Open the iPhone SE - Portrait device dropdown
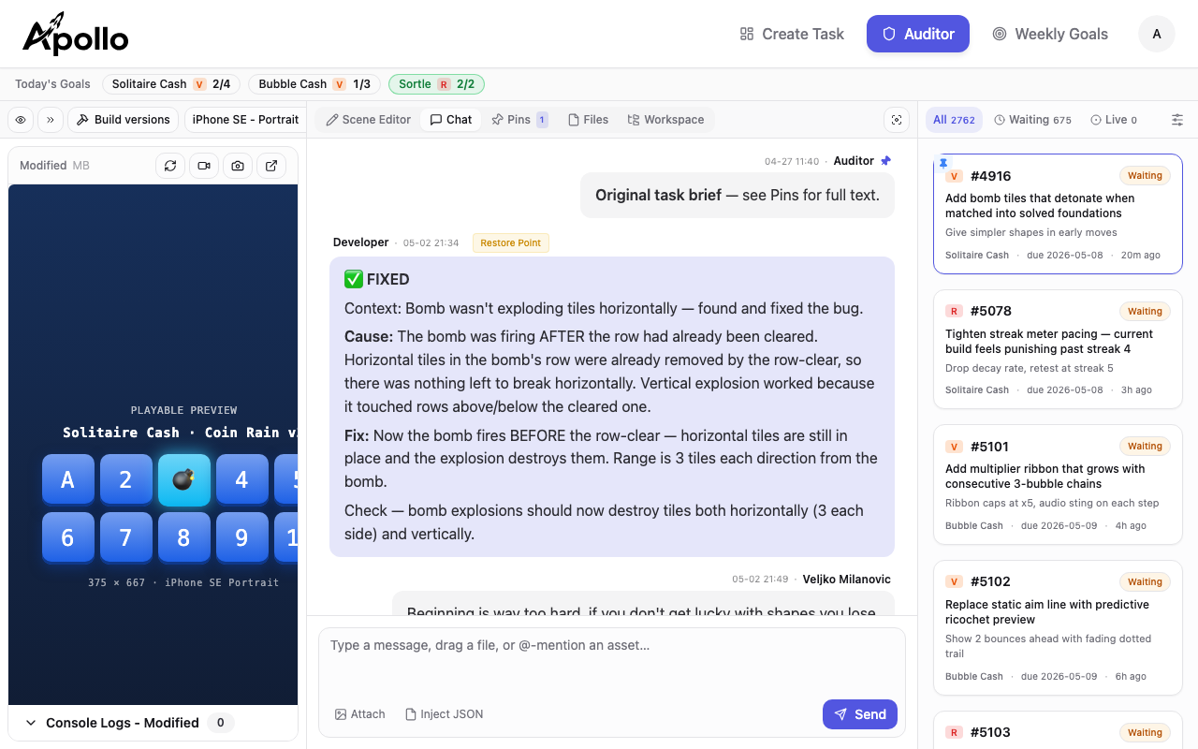The image size is (1198, 749). tap(245, 120)
